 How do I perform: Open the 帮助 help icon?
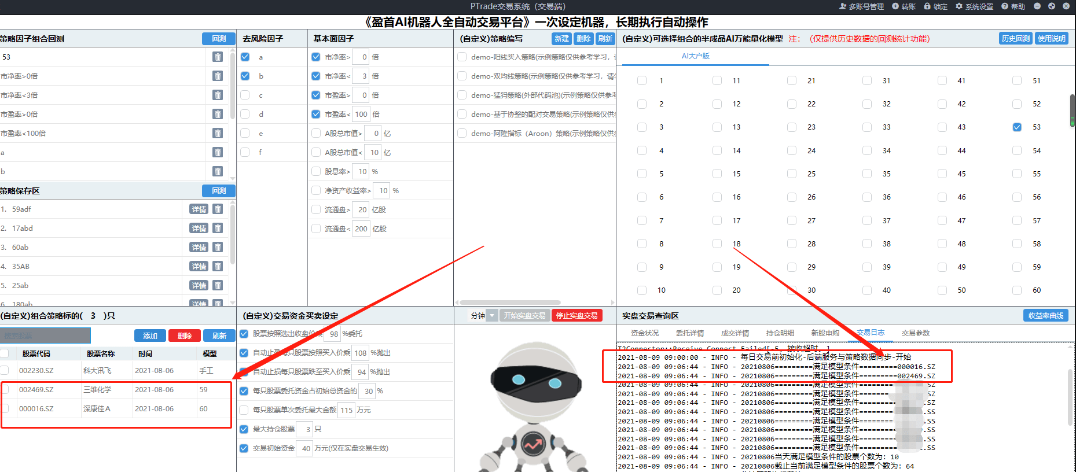(1005, 6)
